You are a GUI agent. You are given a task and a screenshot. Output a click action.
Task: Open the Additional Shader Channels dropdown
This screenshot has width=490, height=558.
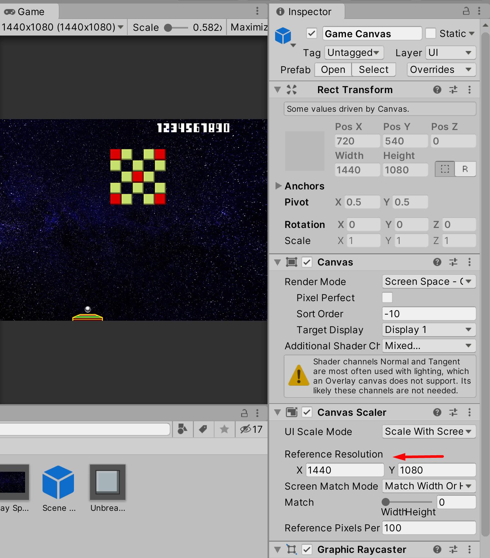[x=429, y=345]
